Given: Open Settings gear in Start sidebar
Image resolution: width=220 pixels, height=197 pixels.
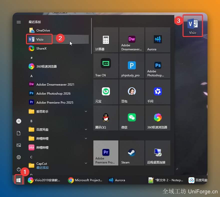Looking at the screenshot, I should click(x=19, y=157).
